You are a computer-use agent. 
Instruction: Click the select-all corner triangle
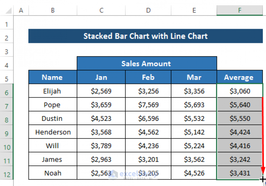7,11
